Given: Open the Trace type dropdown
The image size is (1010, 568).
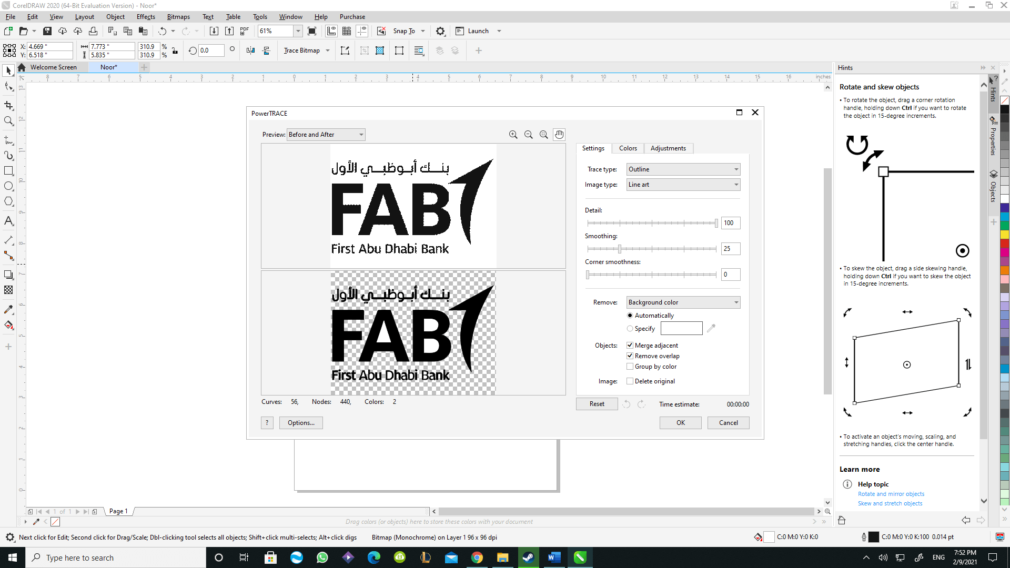Looking at the screenshot, I should (x=683, y=169).
